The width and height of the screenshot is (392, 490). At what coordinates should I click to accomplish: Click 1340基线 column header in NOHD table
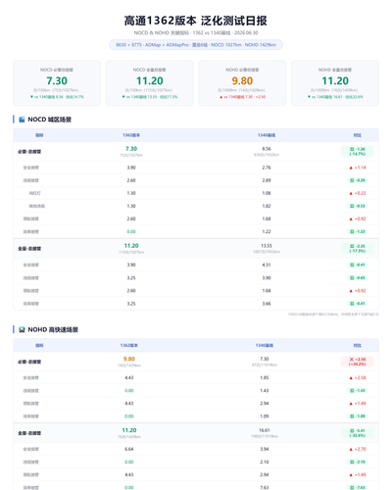coord(265,345)
